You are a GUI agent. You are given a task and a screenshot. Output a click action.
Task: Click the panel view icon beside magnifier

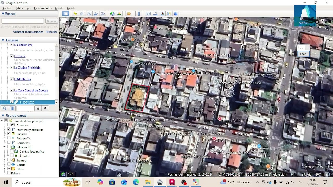11,108
